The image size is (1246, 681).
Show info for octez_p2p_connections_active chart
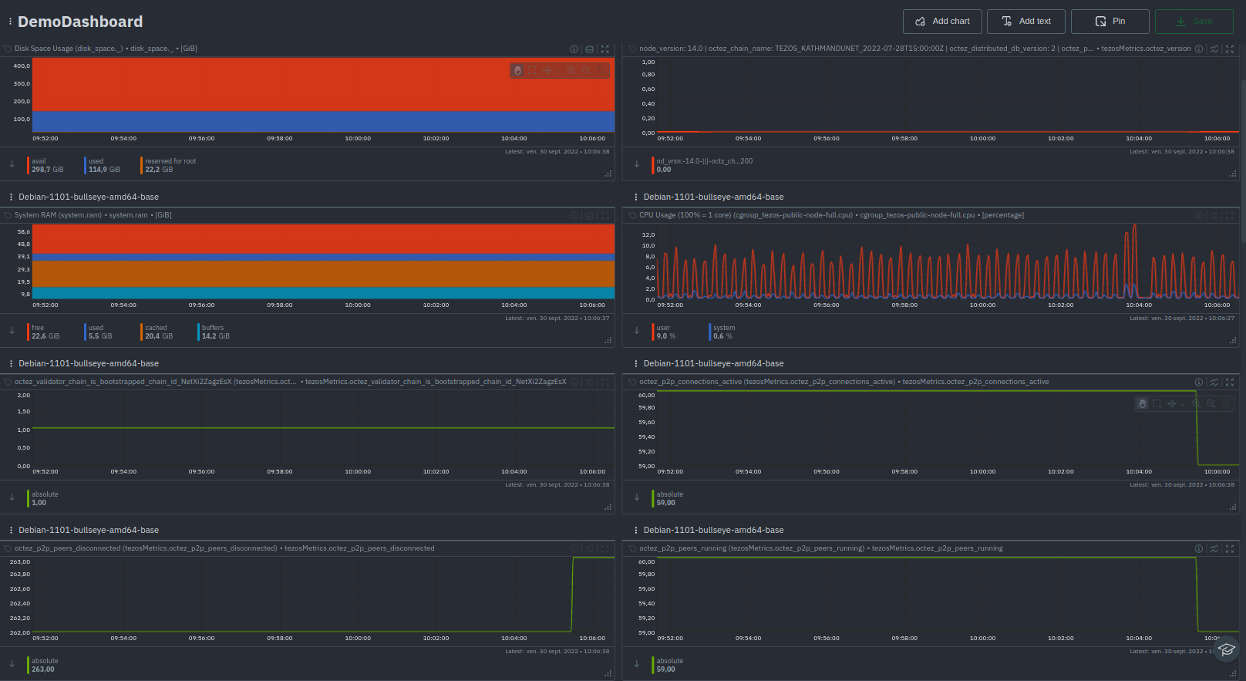pos(1199,382)
